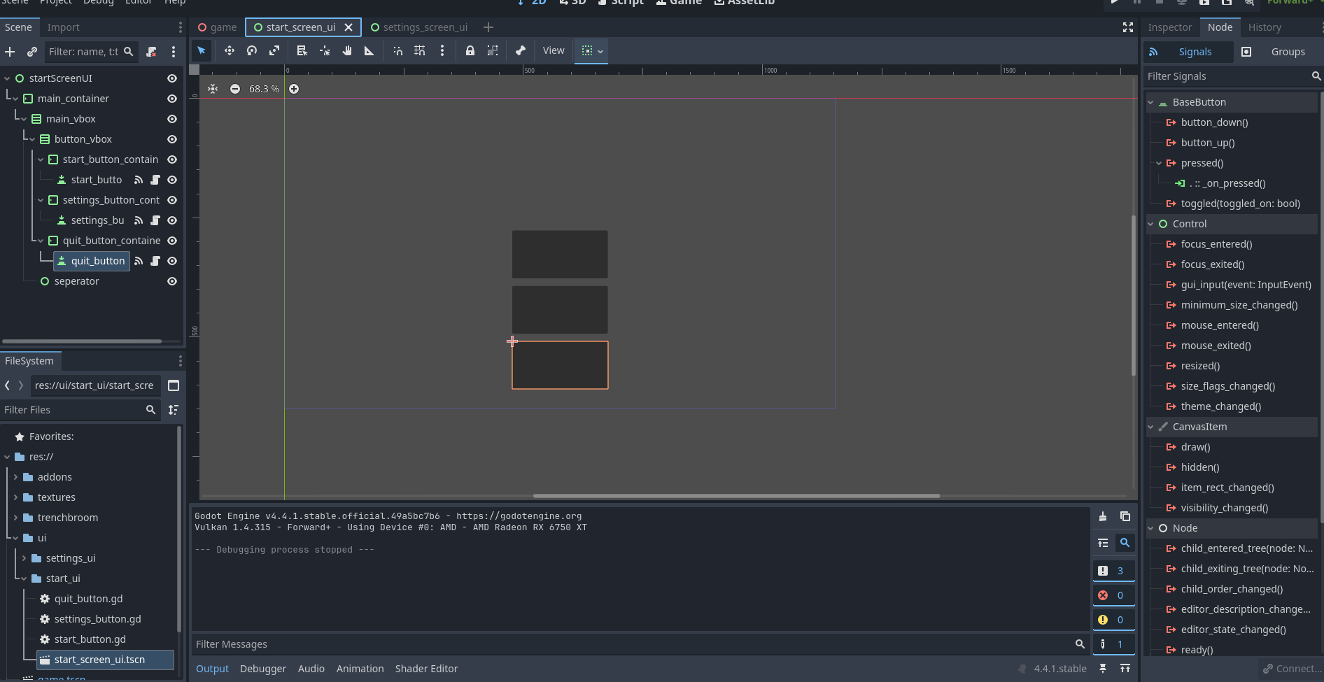Screen dimensions: 1324x682
Task: Click the Filter Signals search field
Action: 1227,76
